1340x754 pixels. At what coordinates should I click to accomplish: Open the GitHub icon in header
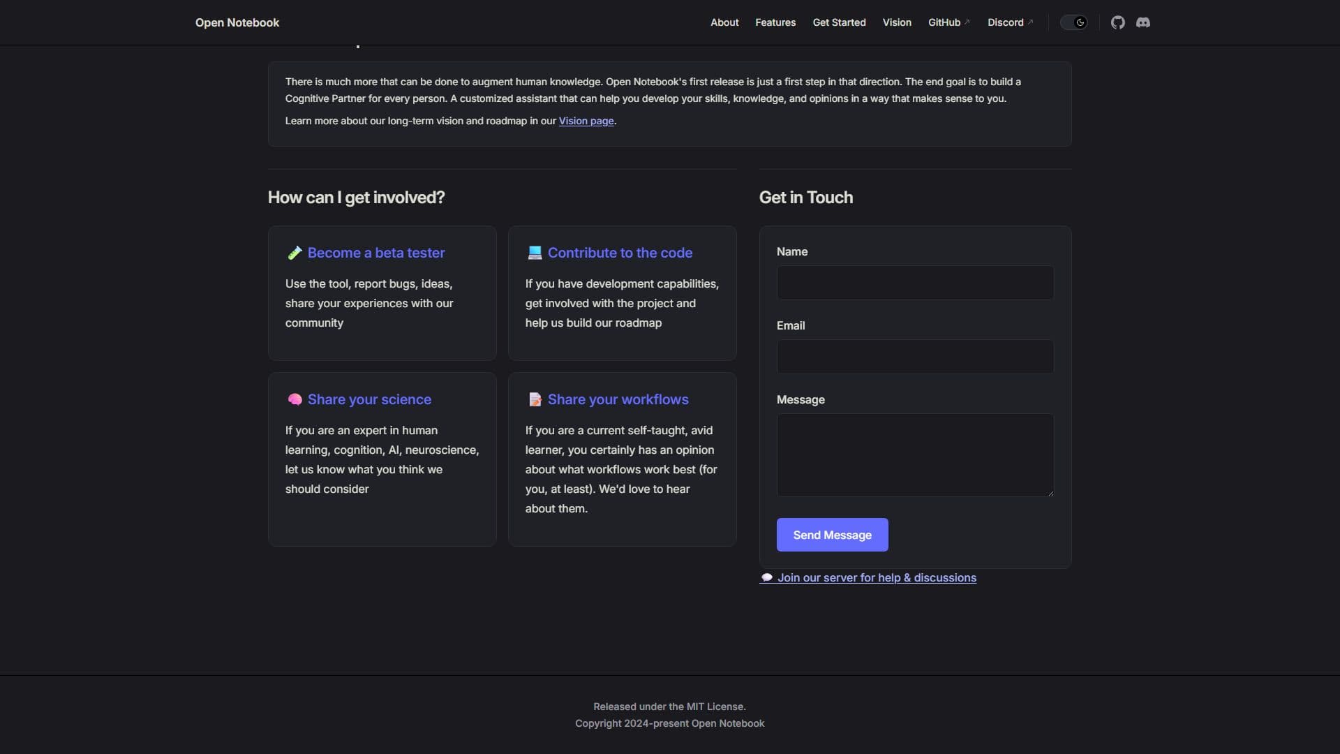coord(1118,22)
